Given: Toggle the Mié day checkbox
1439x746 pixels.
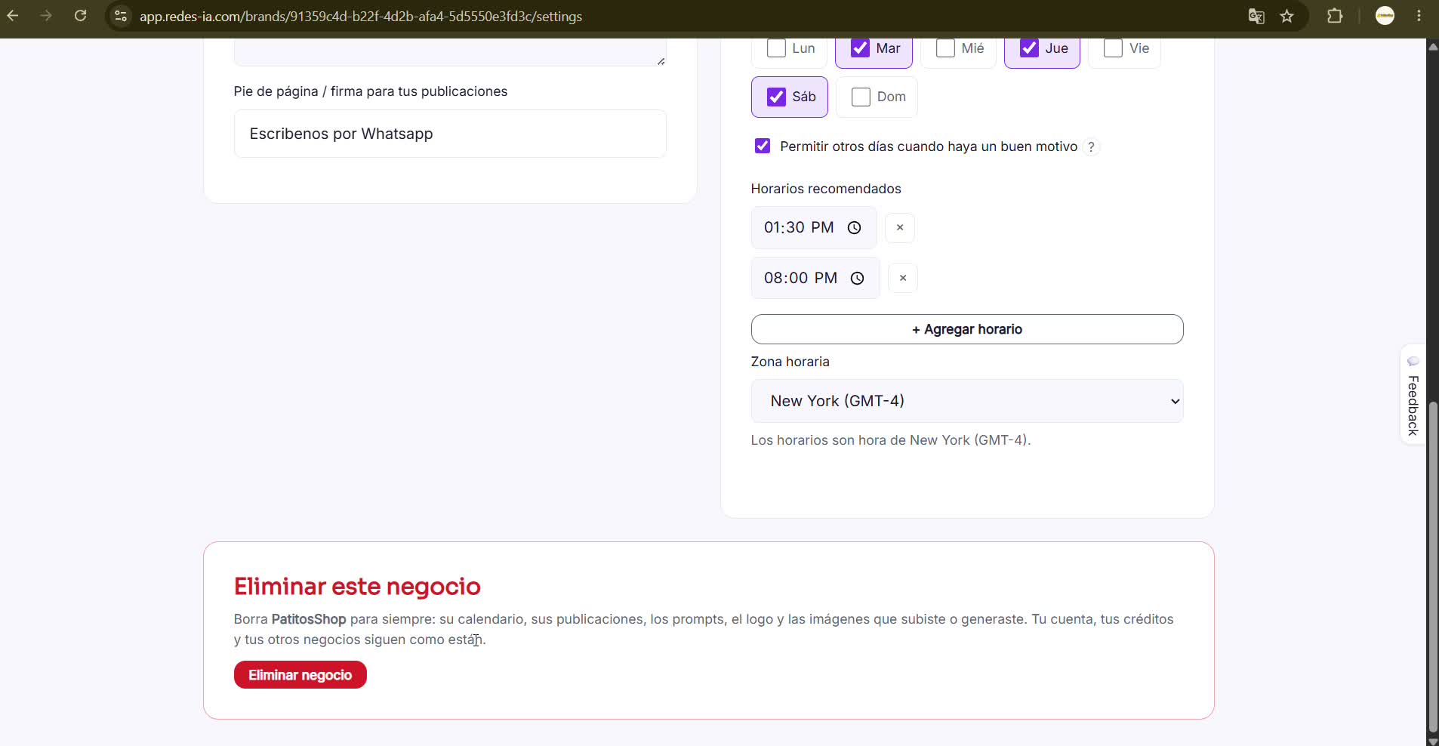Looking at the screenshot, I should point(945,48).
